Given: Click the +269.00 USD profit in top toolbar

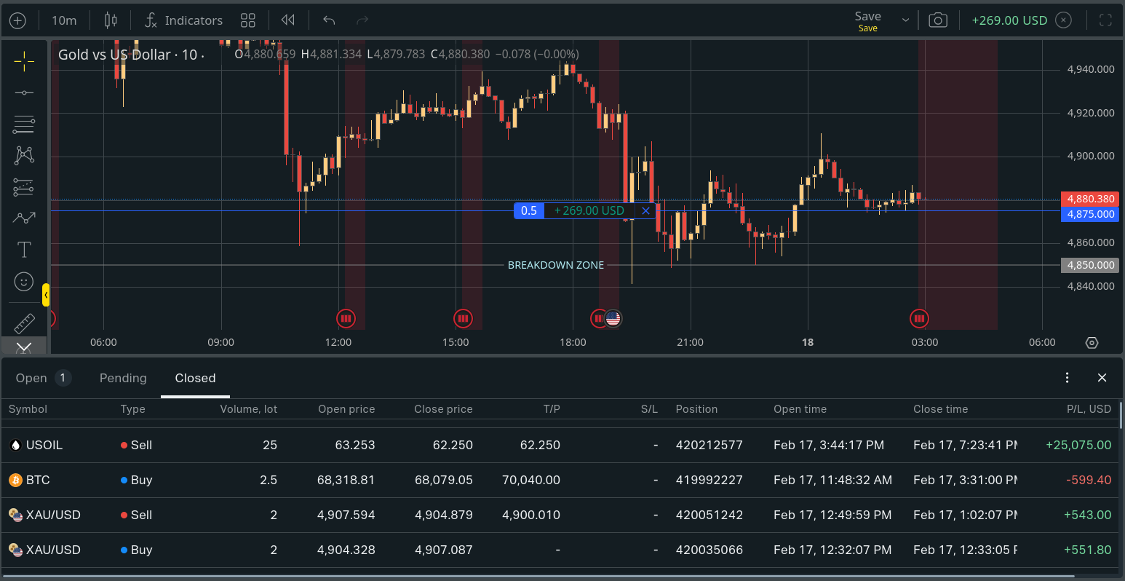Looking at the screenshot, I should (x=1009, y=20).
